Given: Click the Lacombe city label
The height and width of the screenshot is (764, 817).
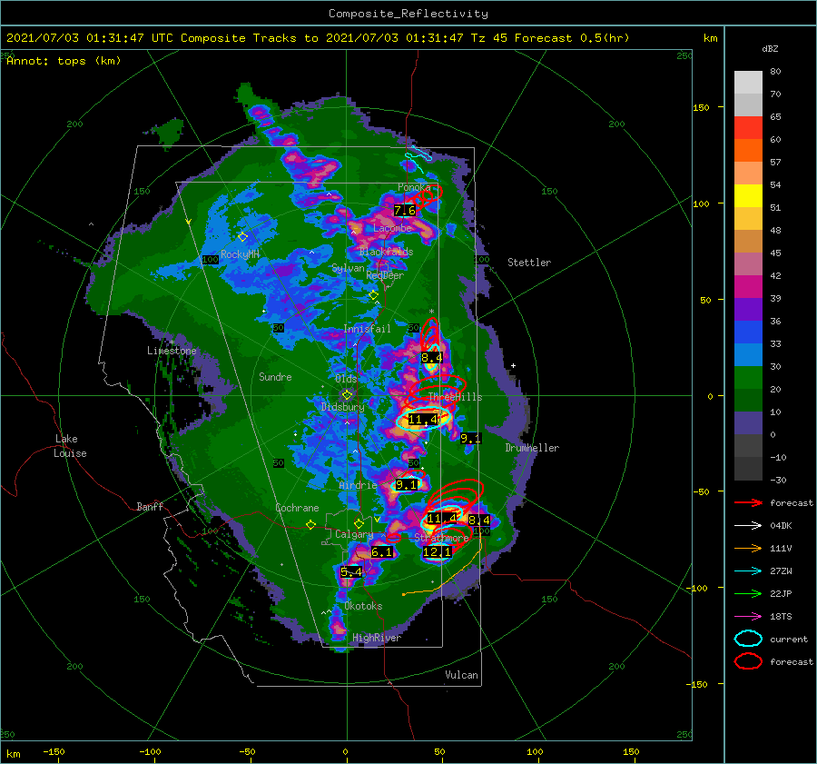Looking at the screenshot, I should click(x=392, y=228).
